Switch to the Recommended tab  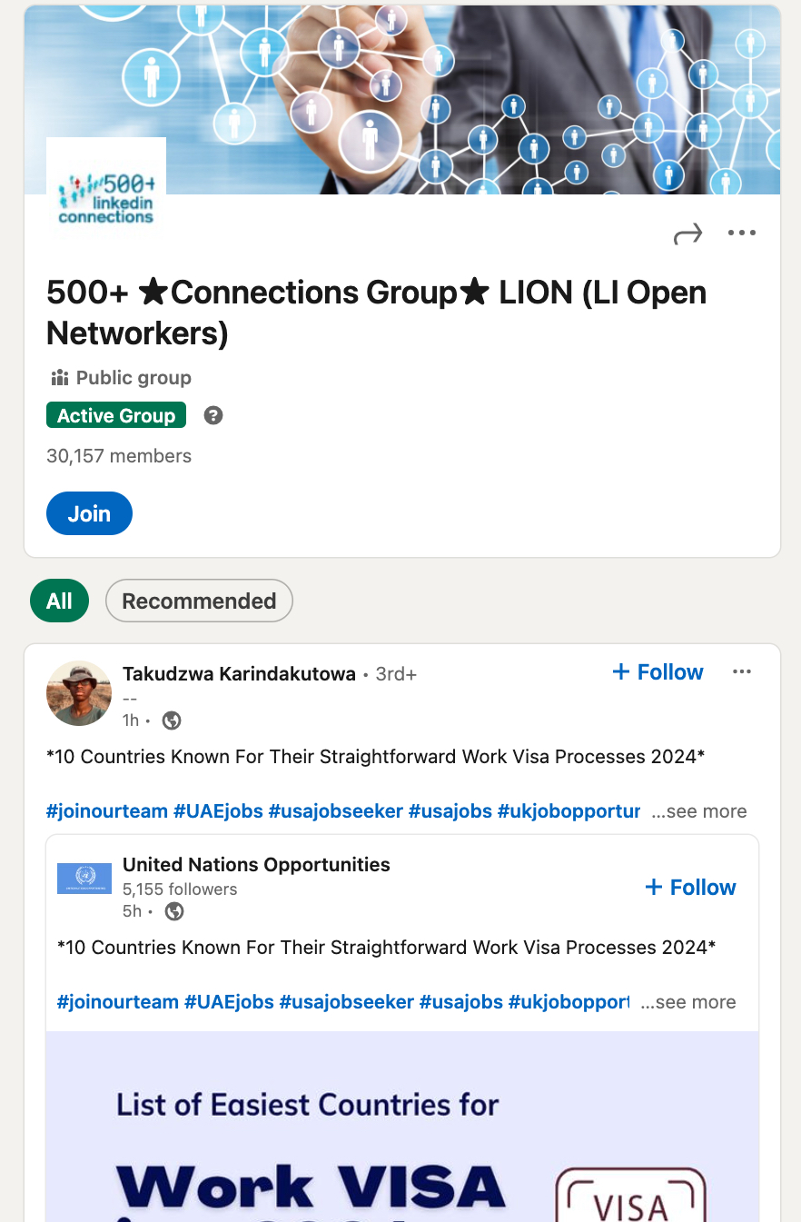[199, 601]
